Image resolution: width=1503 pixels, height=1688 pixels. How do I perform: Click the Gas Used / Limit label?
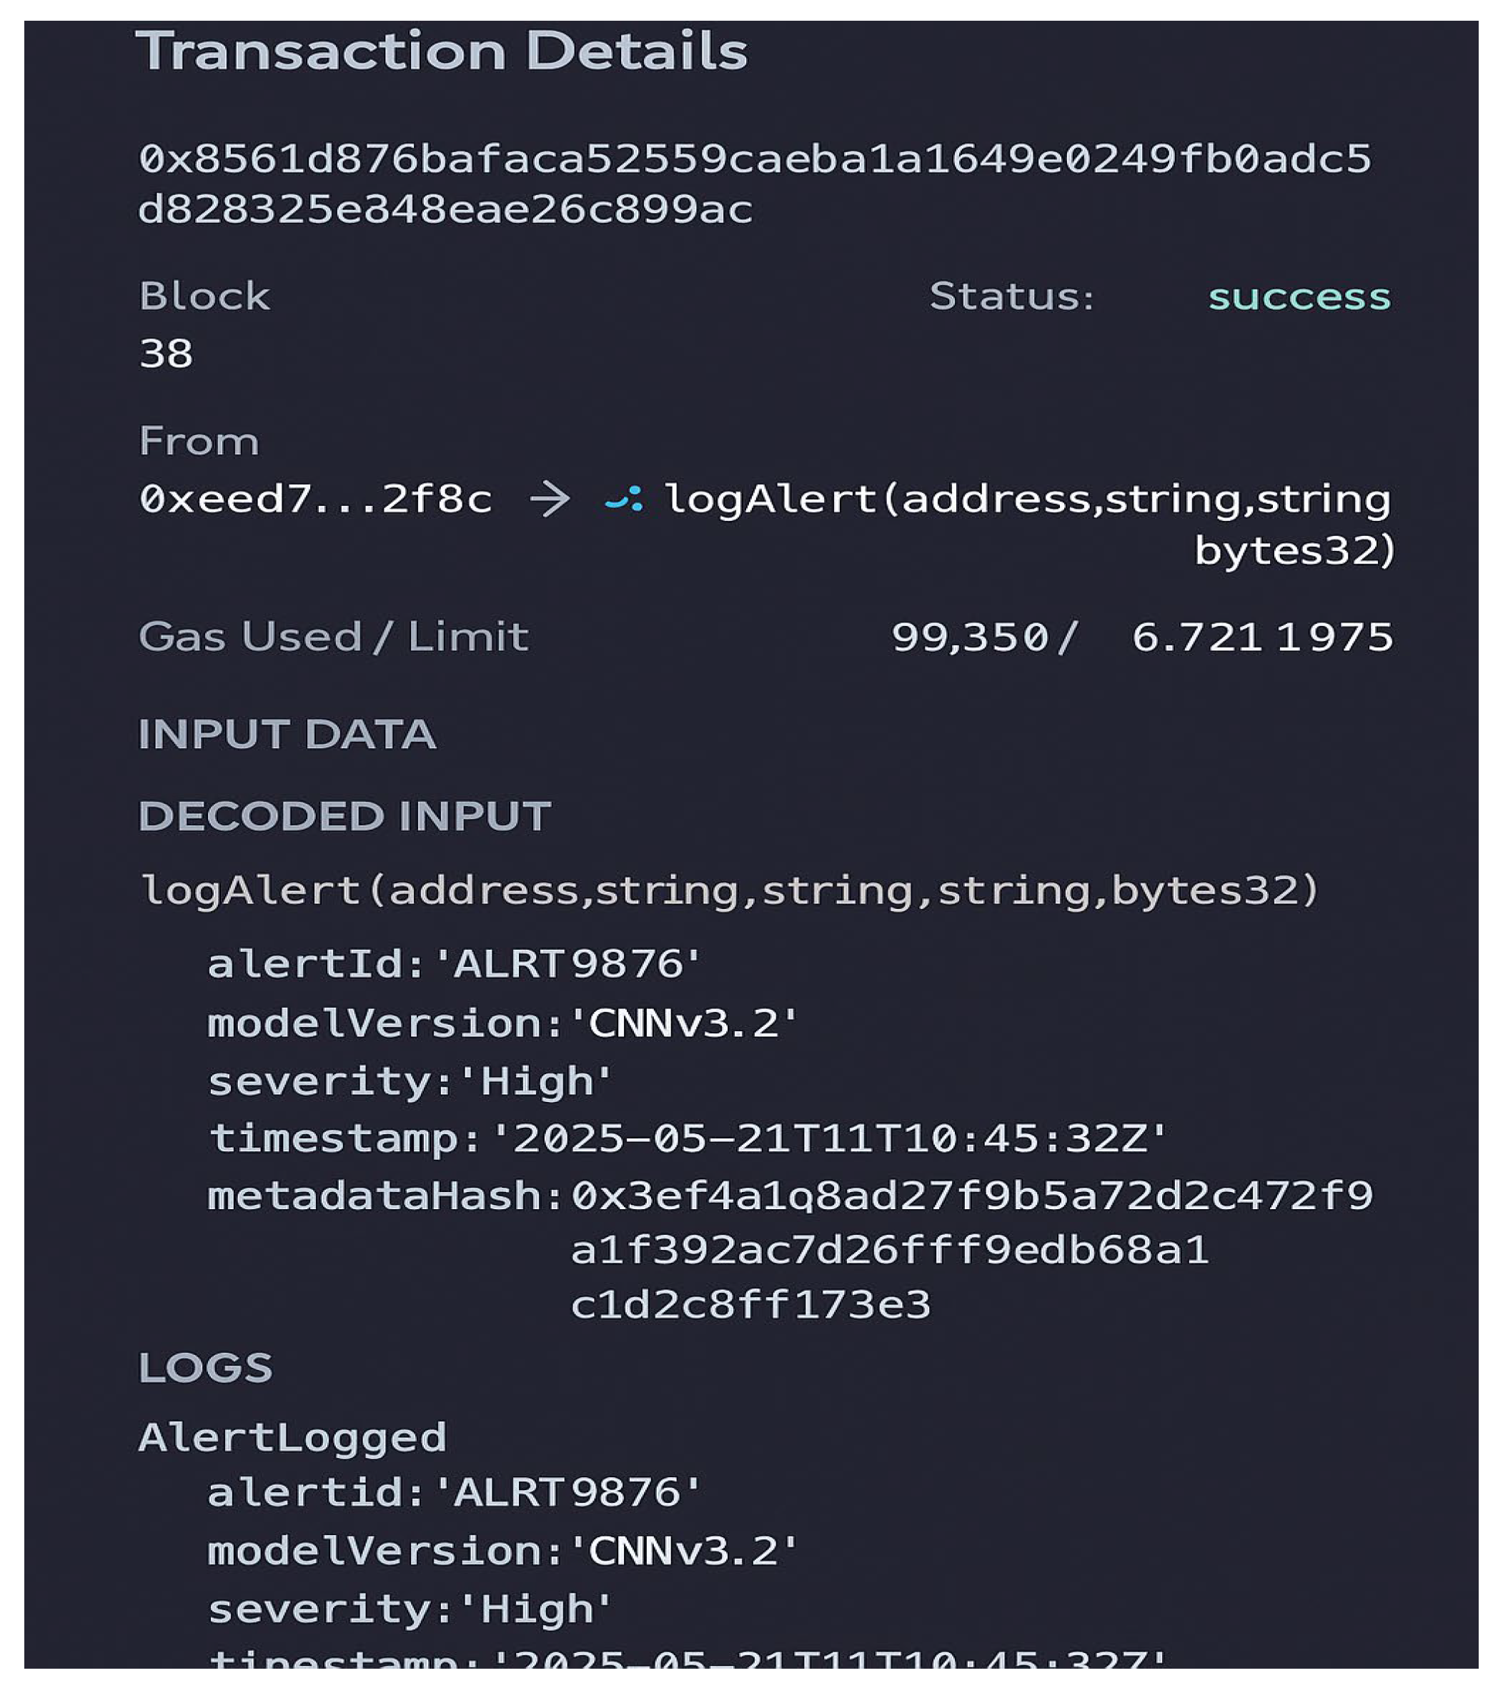(x=334, y=637)
